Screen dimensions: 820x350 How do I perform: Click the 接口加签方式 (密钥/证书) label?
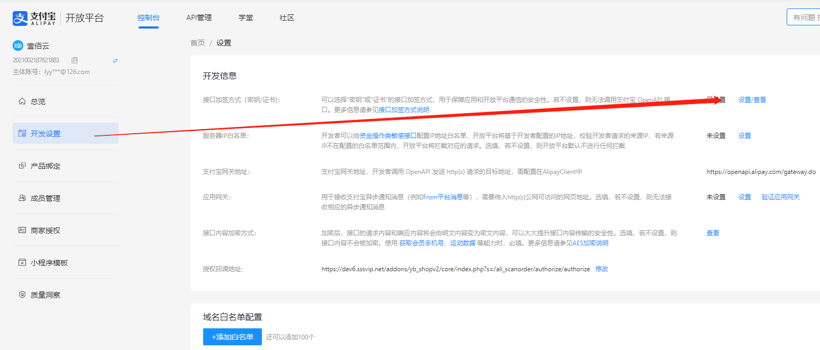242,99
